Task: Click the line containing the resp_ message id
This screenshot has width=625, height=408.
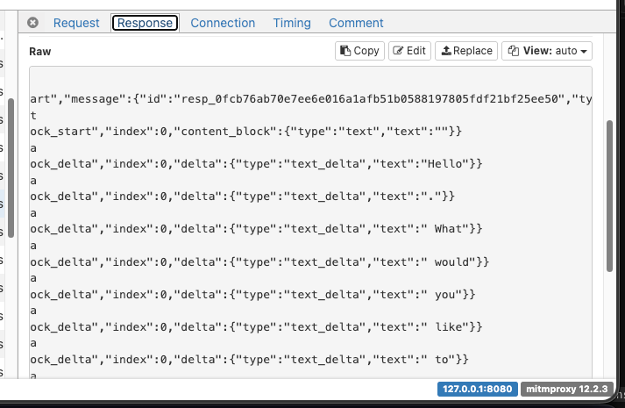Action: [311, 99]
